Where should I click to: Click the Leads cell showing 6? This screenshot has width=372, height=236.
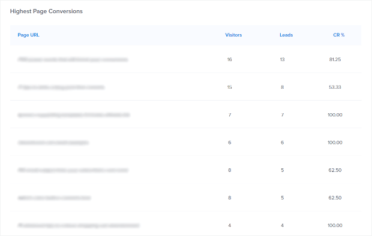(x=283, y=143)
